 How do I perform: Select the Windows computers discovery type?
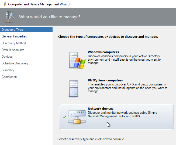tap(116, 60)
